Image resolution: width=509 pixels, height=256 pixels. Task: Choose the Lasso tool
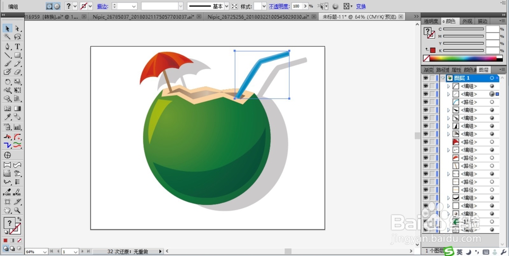pyautogui.click(x=17, y=37)
